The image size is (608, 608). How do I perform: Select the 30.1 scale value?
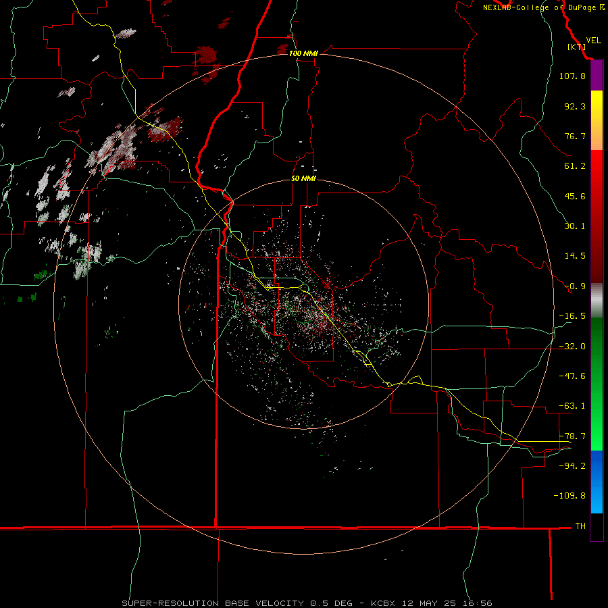(x=575, y=226)
